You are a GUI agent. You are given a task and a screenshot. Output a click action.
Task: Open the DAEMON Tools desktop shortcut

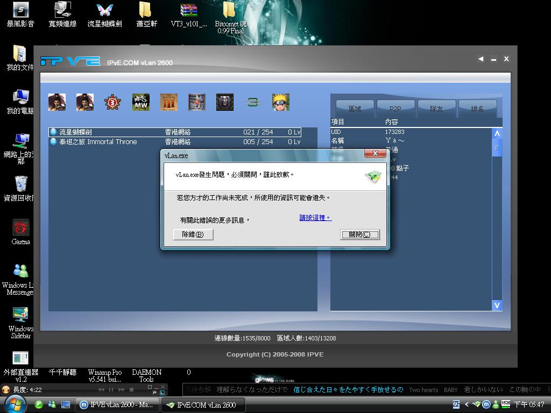pyautogui.click(x=146, y=375)
